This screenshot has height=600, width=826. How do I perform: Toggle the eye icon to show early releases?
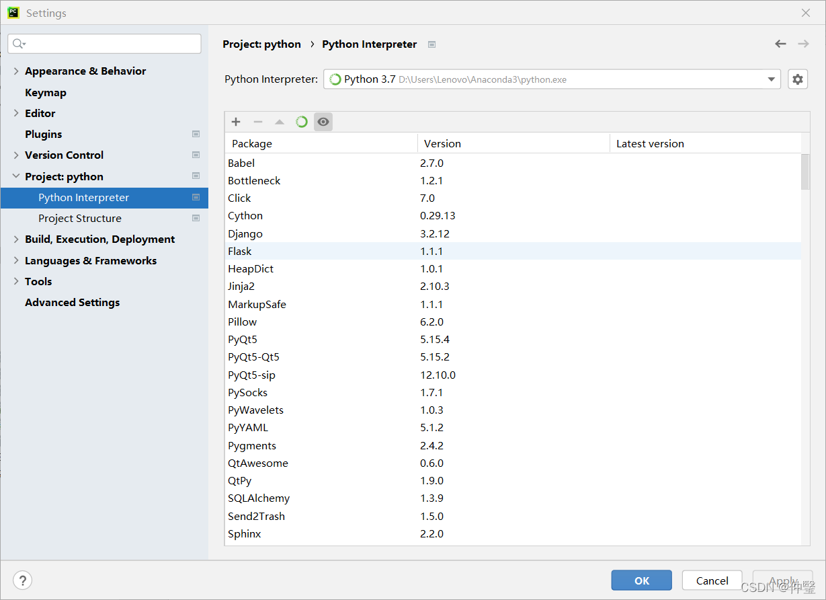click(323, 122)
